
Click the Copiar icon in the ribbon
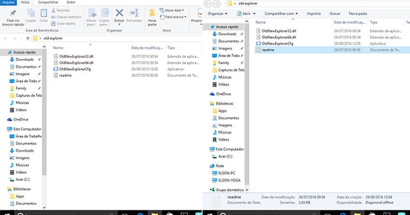31,13
